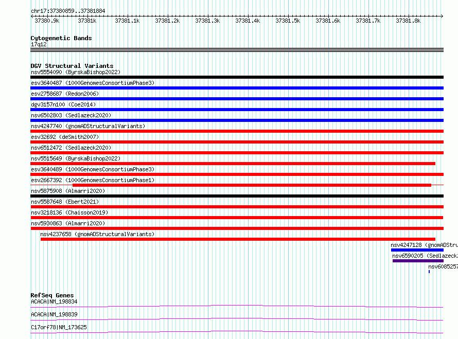Click the red bar under nsv3218136
Viewport: 458px width, 339px height.
click(x=237, y=218)
